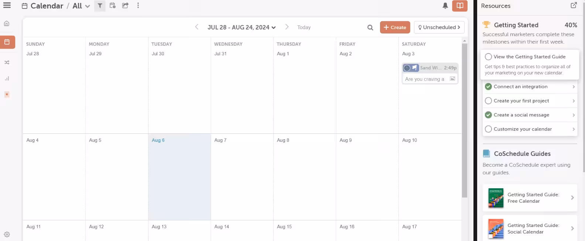Open Resources panel in new window

click(574, 5)
